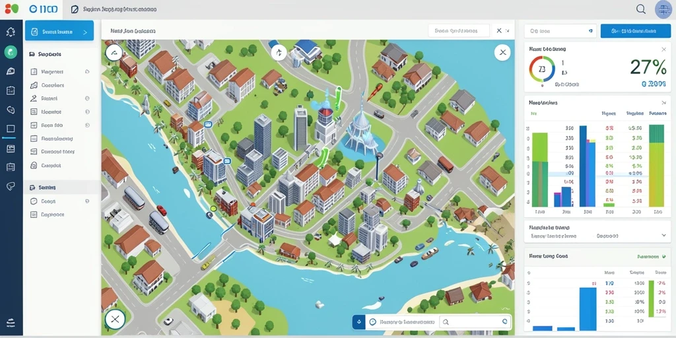
Task: Click the magnifier search icon in top bar
Action: click(x=641, y=9)
